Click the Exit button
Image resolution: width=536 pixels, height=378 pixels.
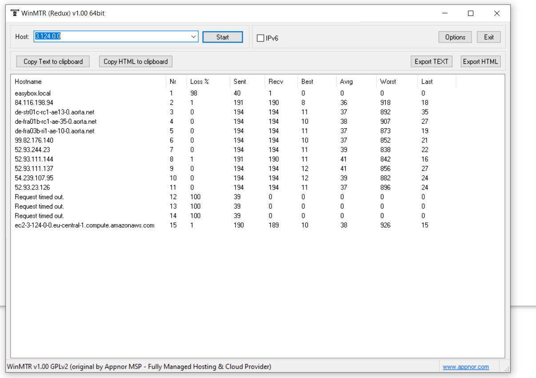coord(489,37)
